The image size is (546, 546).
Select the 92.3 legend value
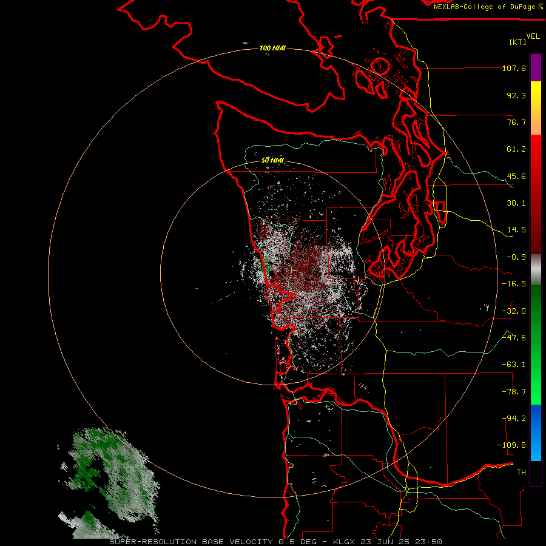516,95
